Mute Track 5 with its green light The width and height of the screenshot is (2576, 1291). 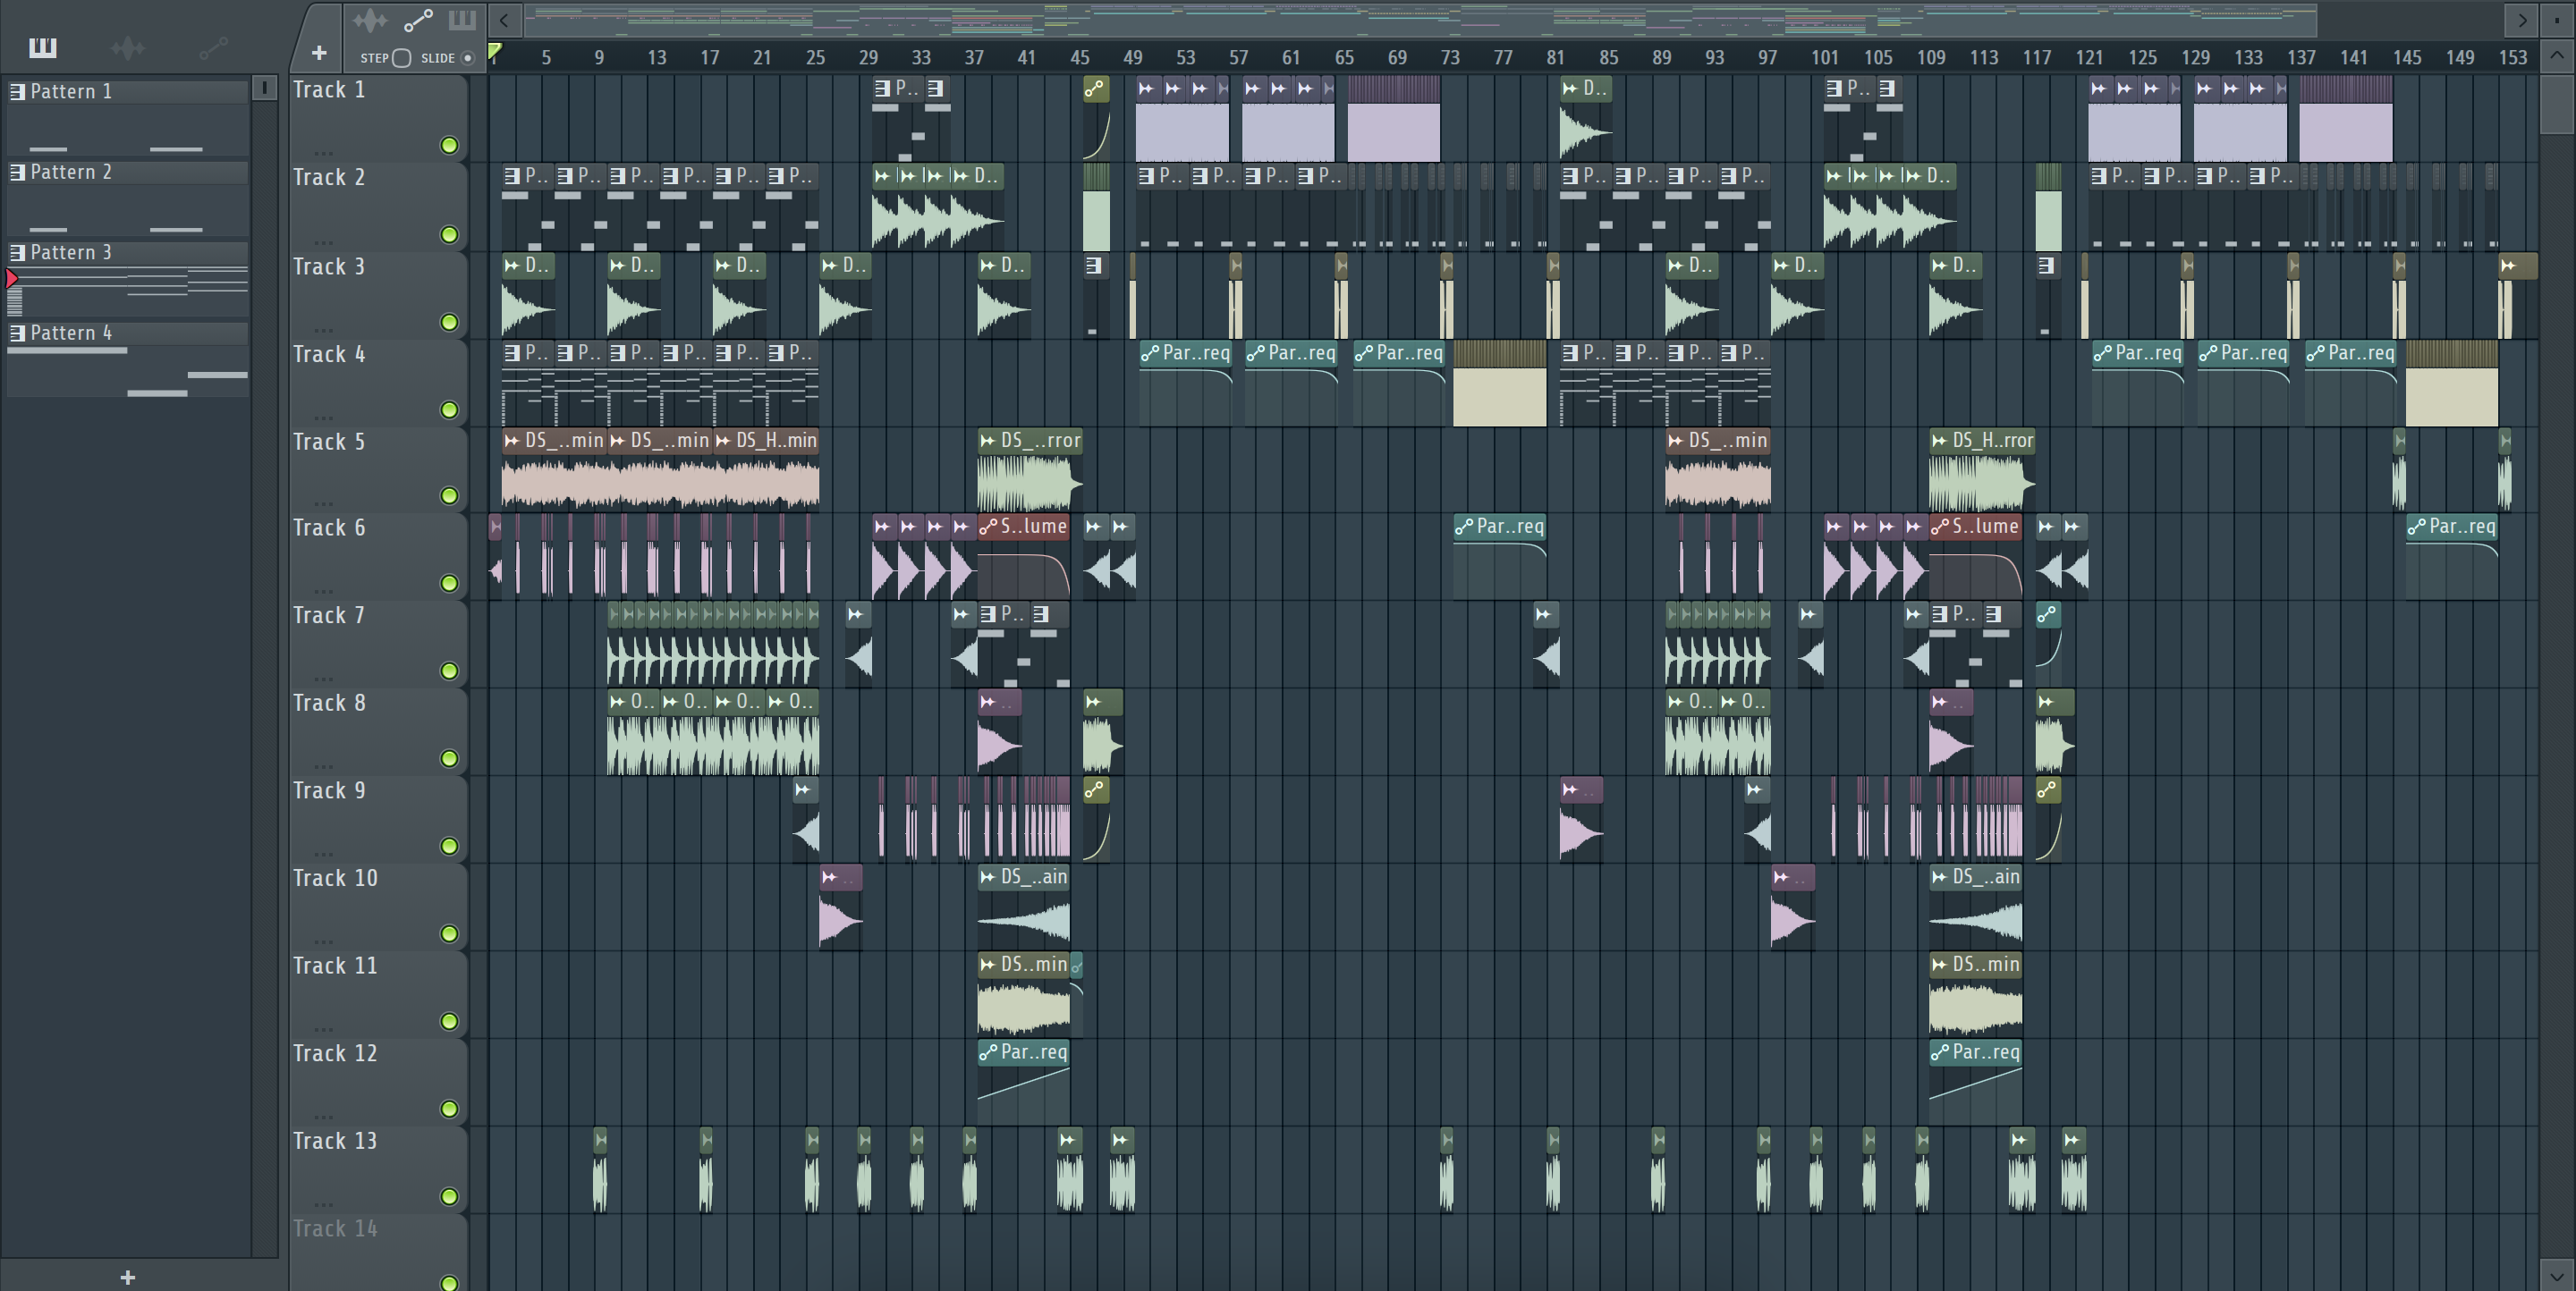[x=450, y=496]
